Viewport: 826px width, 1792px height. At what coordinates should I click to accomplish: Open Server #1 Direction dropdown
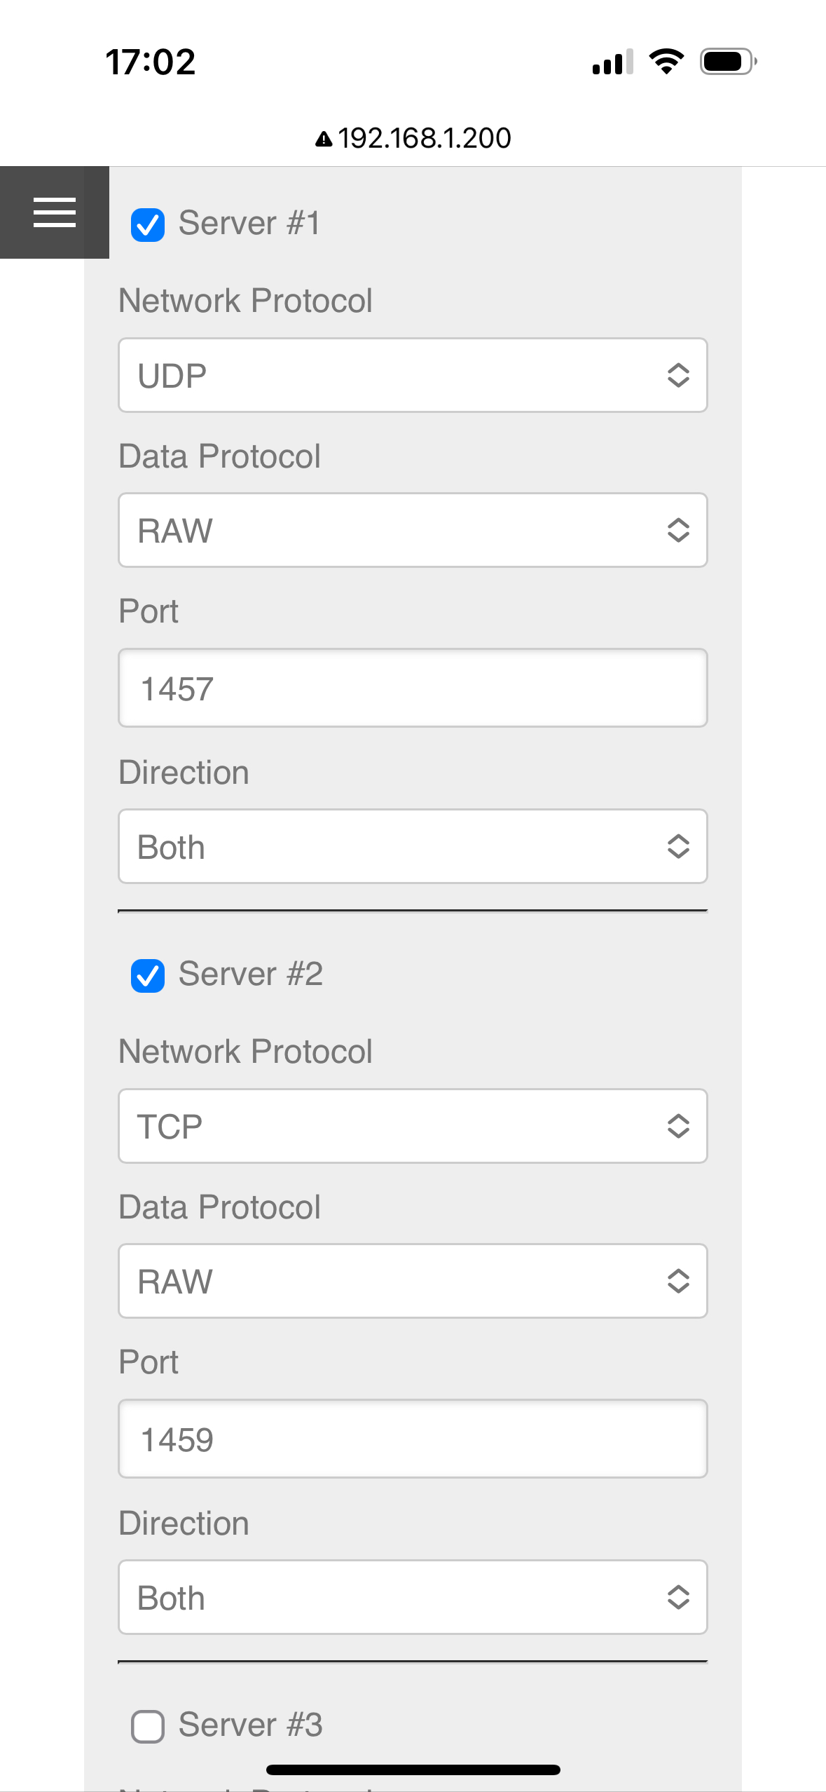(x=413, y=846)
